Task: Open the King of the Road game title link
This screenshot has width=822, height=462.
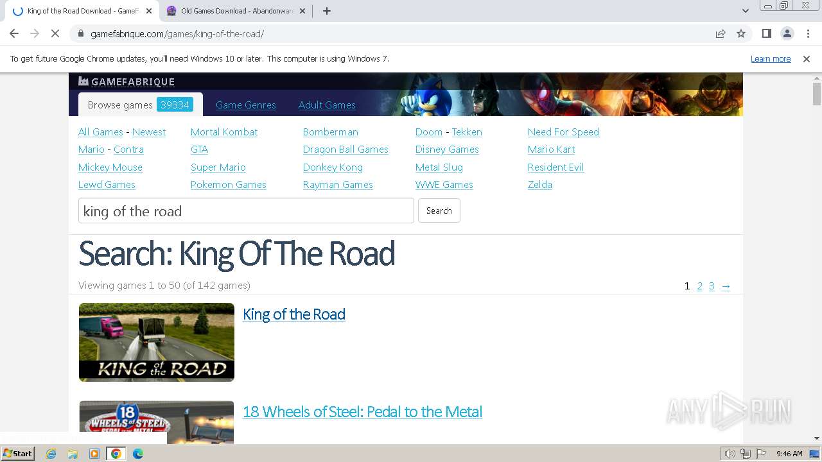Action: click(294, 314)
